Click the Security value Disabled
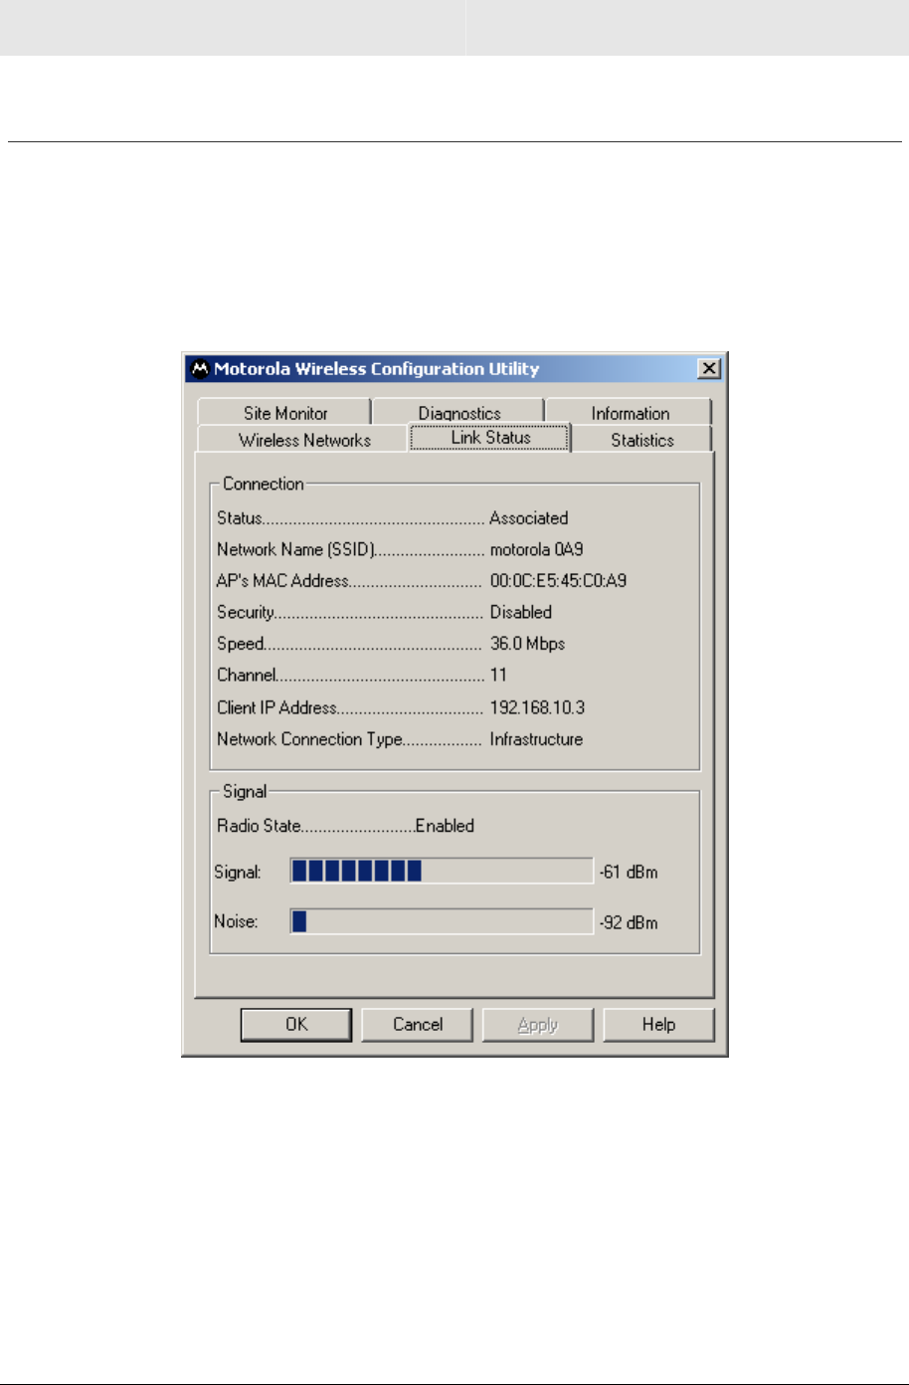Screen dimensions: 909x1385 520,612
